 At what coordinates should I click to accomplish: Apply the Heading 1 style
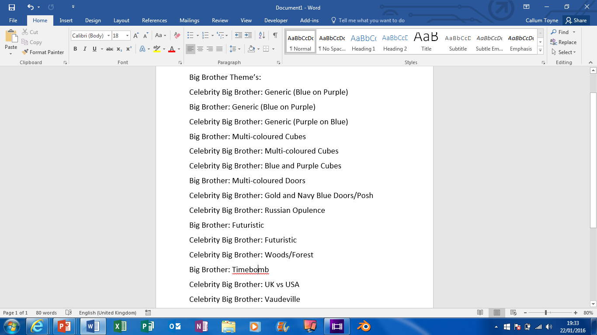point(363,42)
